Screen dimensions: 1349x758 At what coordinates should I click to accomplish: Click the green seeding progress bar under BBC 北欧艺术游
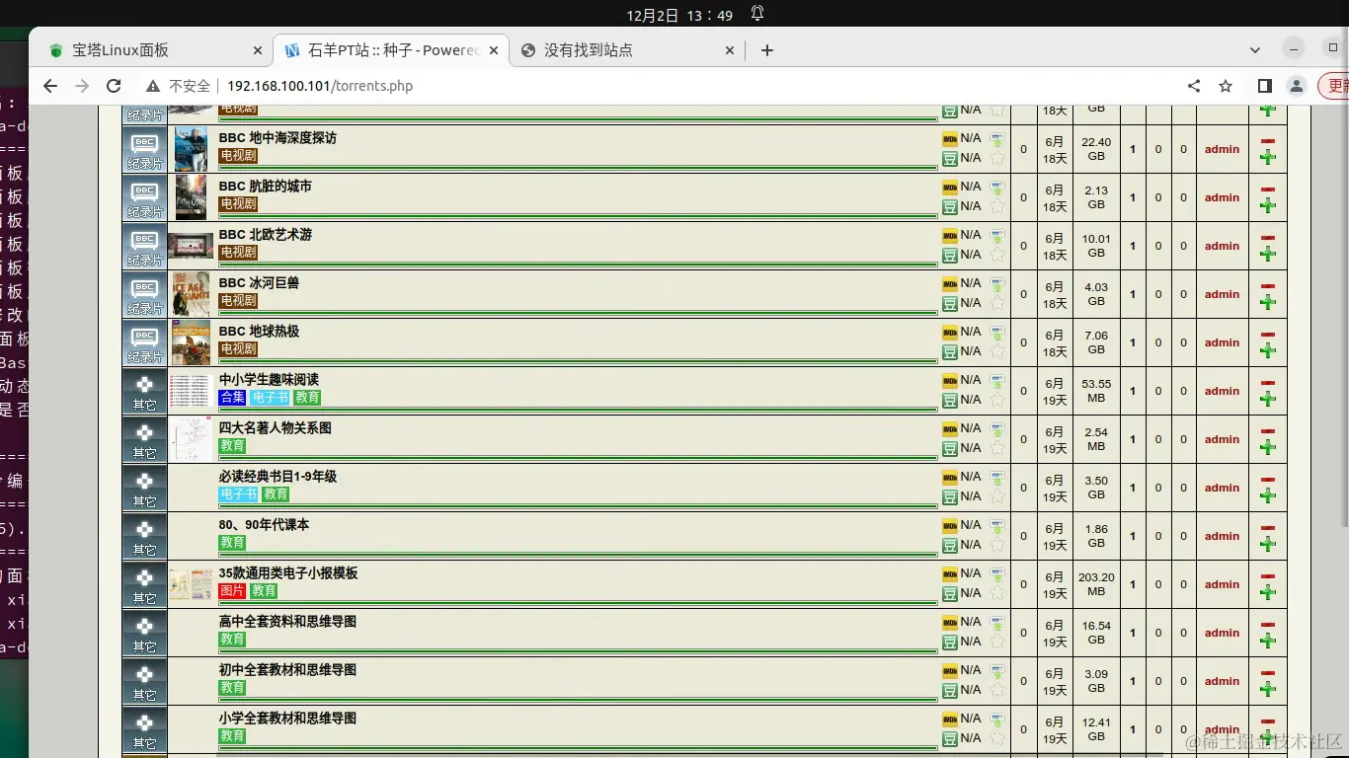point(578,265)
